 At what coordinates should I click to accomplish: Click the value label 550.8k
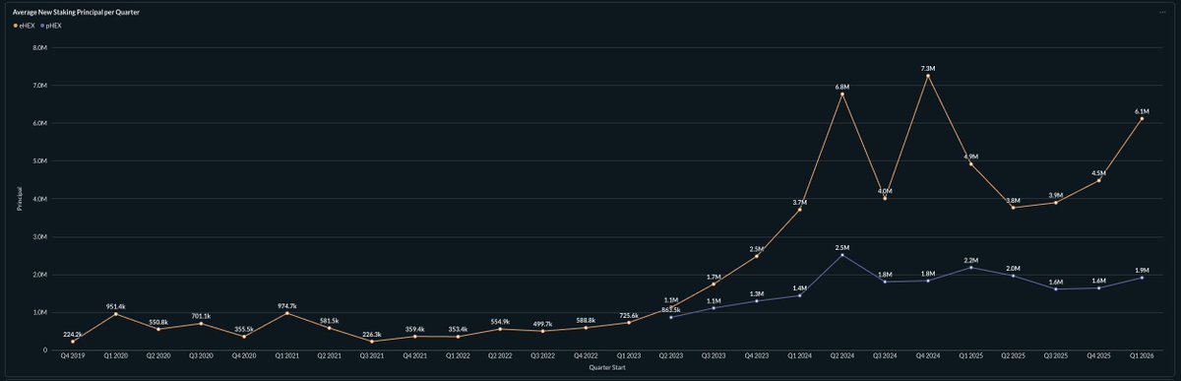click(158, 322)
